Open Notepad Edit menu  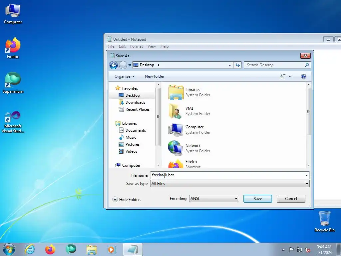122,46
